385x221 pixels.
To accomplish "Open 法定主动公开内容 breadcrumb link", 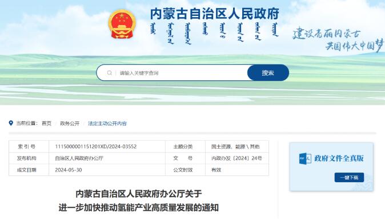I will (x=107, y=124).
